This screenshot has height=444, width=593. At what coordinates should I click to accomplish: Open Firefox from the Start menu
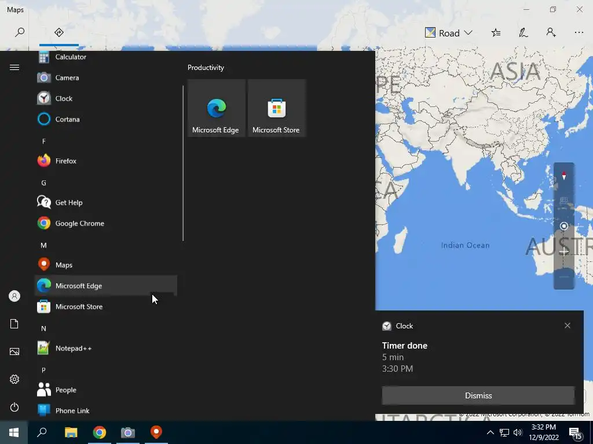click(106, 161)
